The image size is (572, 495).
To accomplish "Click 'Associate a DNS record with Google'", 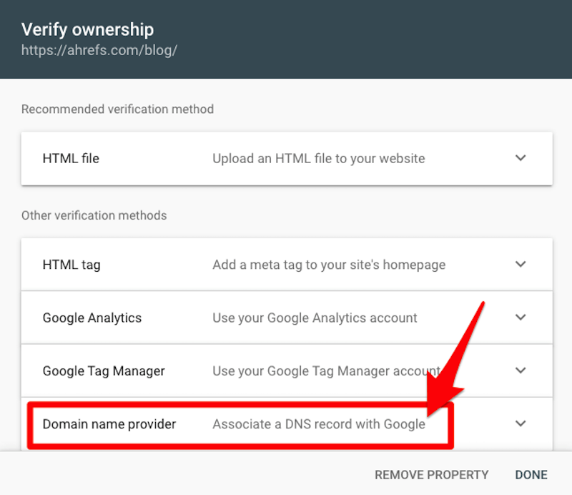I will [319, 424].
